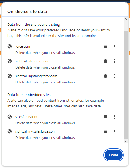This screenshot has width=130, height=168.
Task: Click the vertical scrollbar thumb
Action: click(126, 85)
